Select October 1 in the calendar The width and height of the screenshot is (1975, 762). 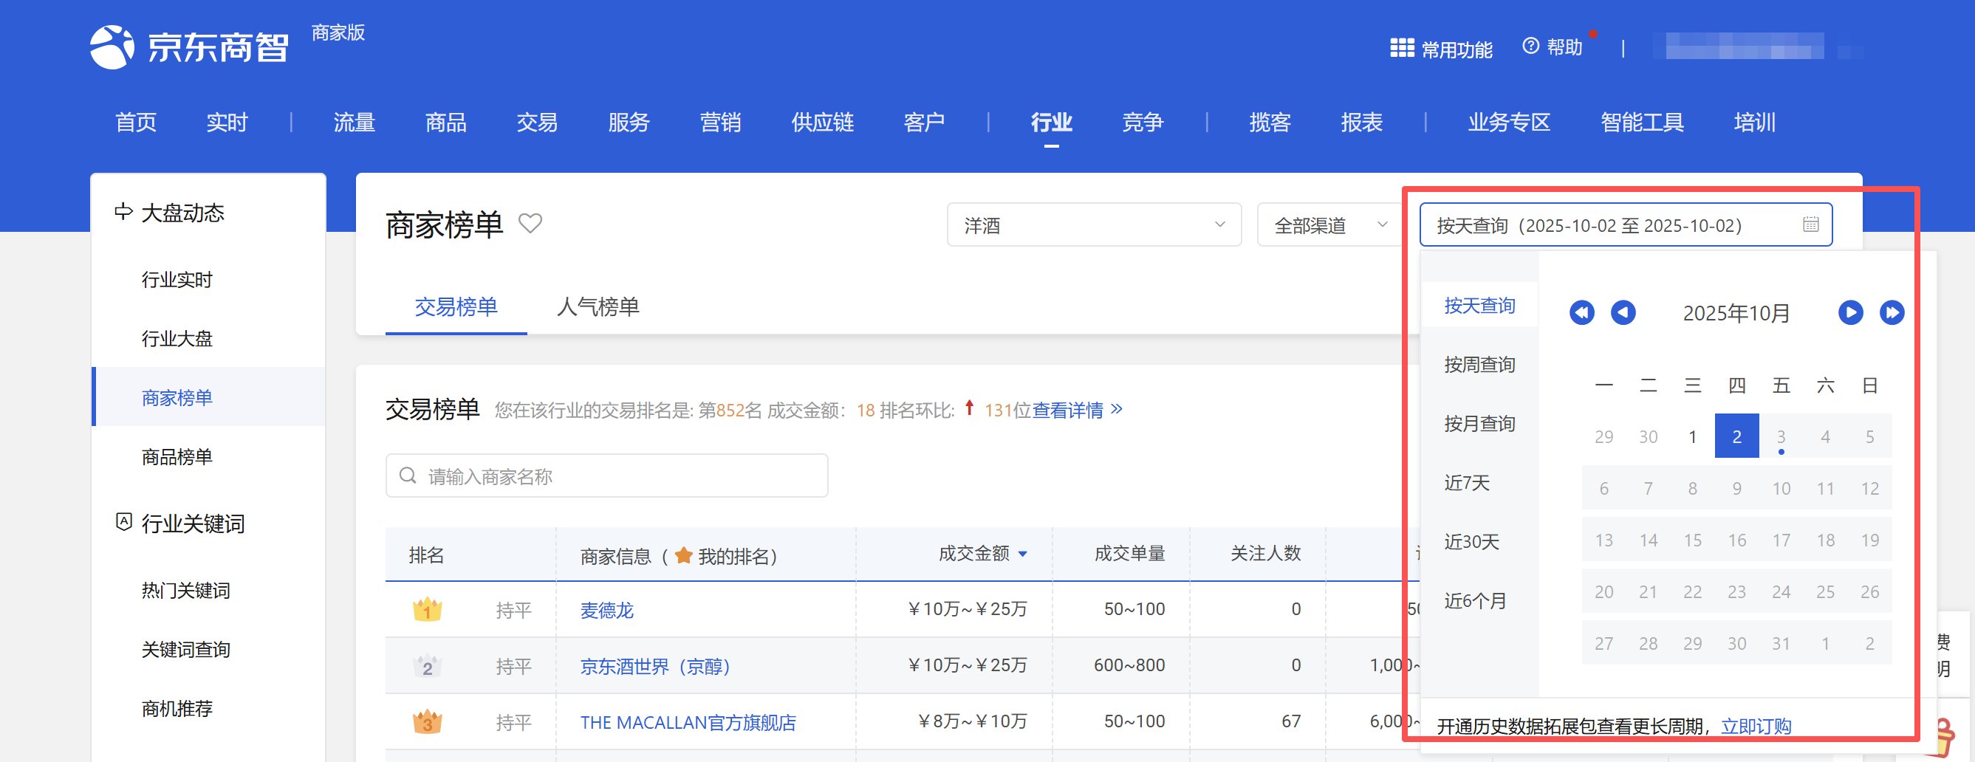[1692, 436]
